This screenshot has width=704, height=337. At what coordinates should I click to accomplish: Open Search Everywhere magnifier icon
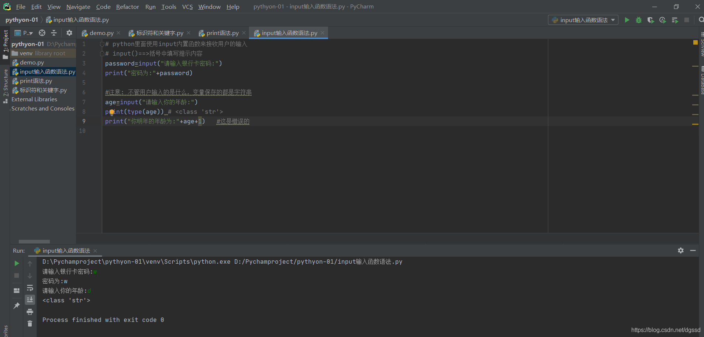pyautogui.click(x=701, y=20)
